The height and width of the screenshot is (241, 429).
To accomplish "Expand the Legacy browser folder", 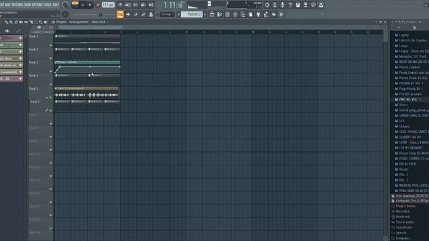I will tap(404, 35).
